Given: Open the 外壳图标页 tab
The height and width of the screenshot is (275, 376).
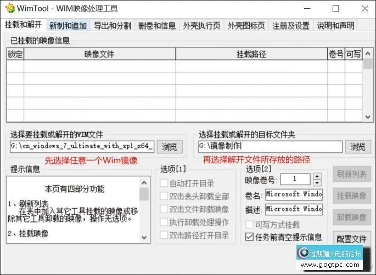Looking at the screenshot, I should coord(246,26).
